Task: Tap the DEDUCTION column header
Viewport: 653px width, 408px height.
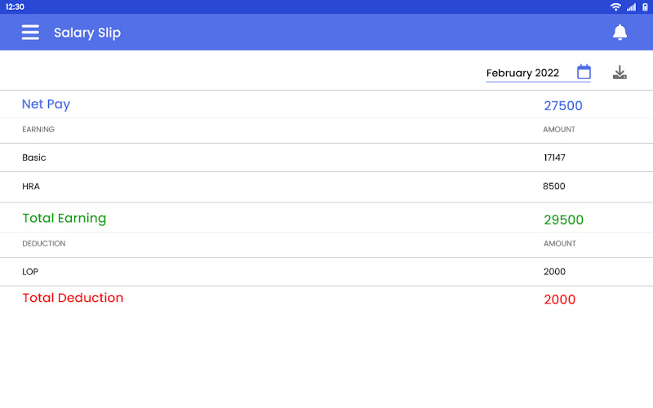Action: click(x=43, y=243)
